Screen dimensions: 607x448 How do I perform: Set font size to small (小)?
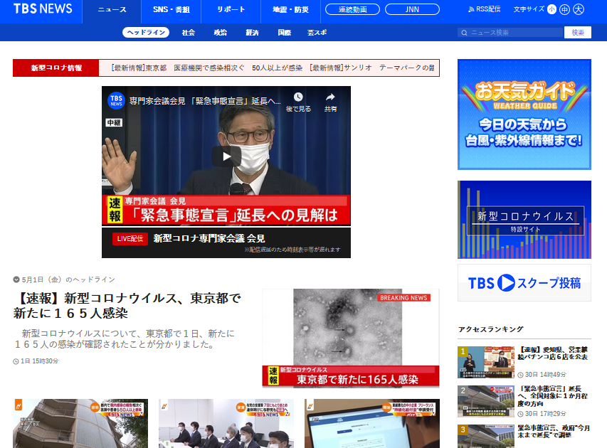[551, 9]
